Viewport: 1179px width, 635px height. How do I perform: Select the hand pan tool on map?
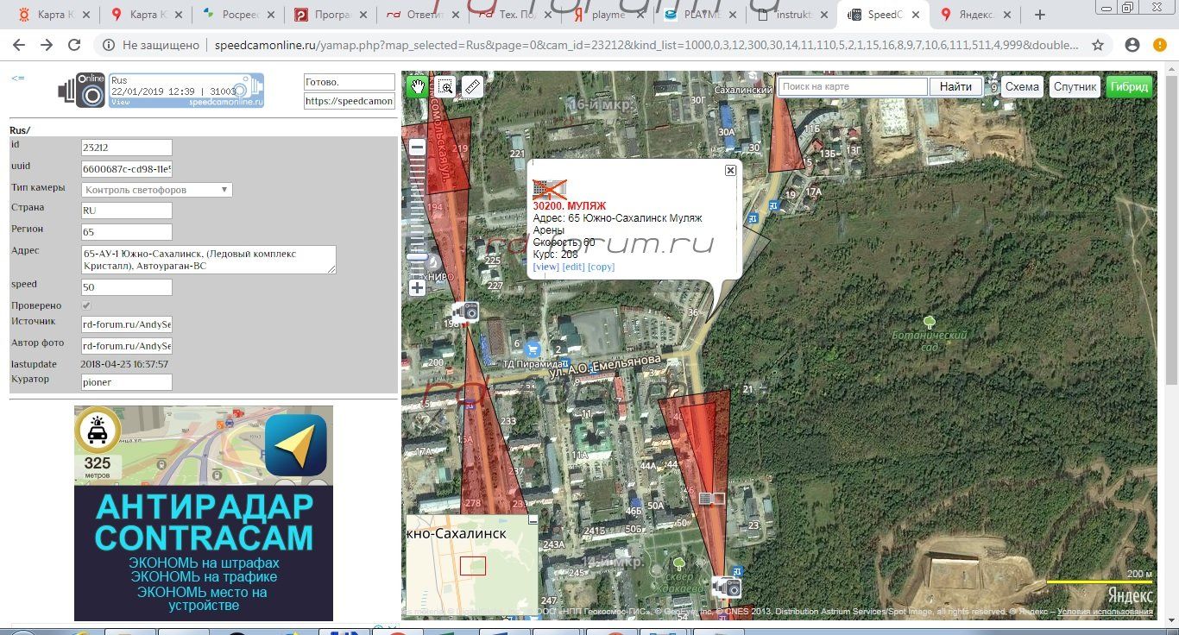pyautogui.click(x=418, y=86)
